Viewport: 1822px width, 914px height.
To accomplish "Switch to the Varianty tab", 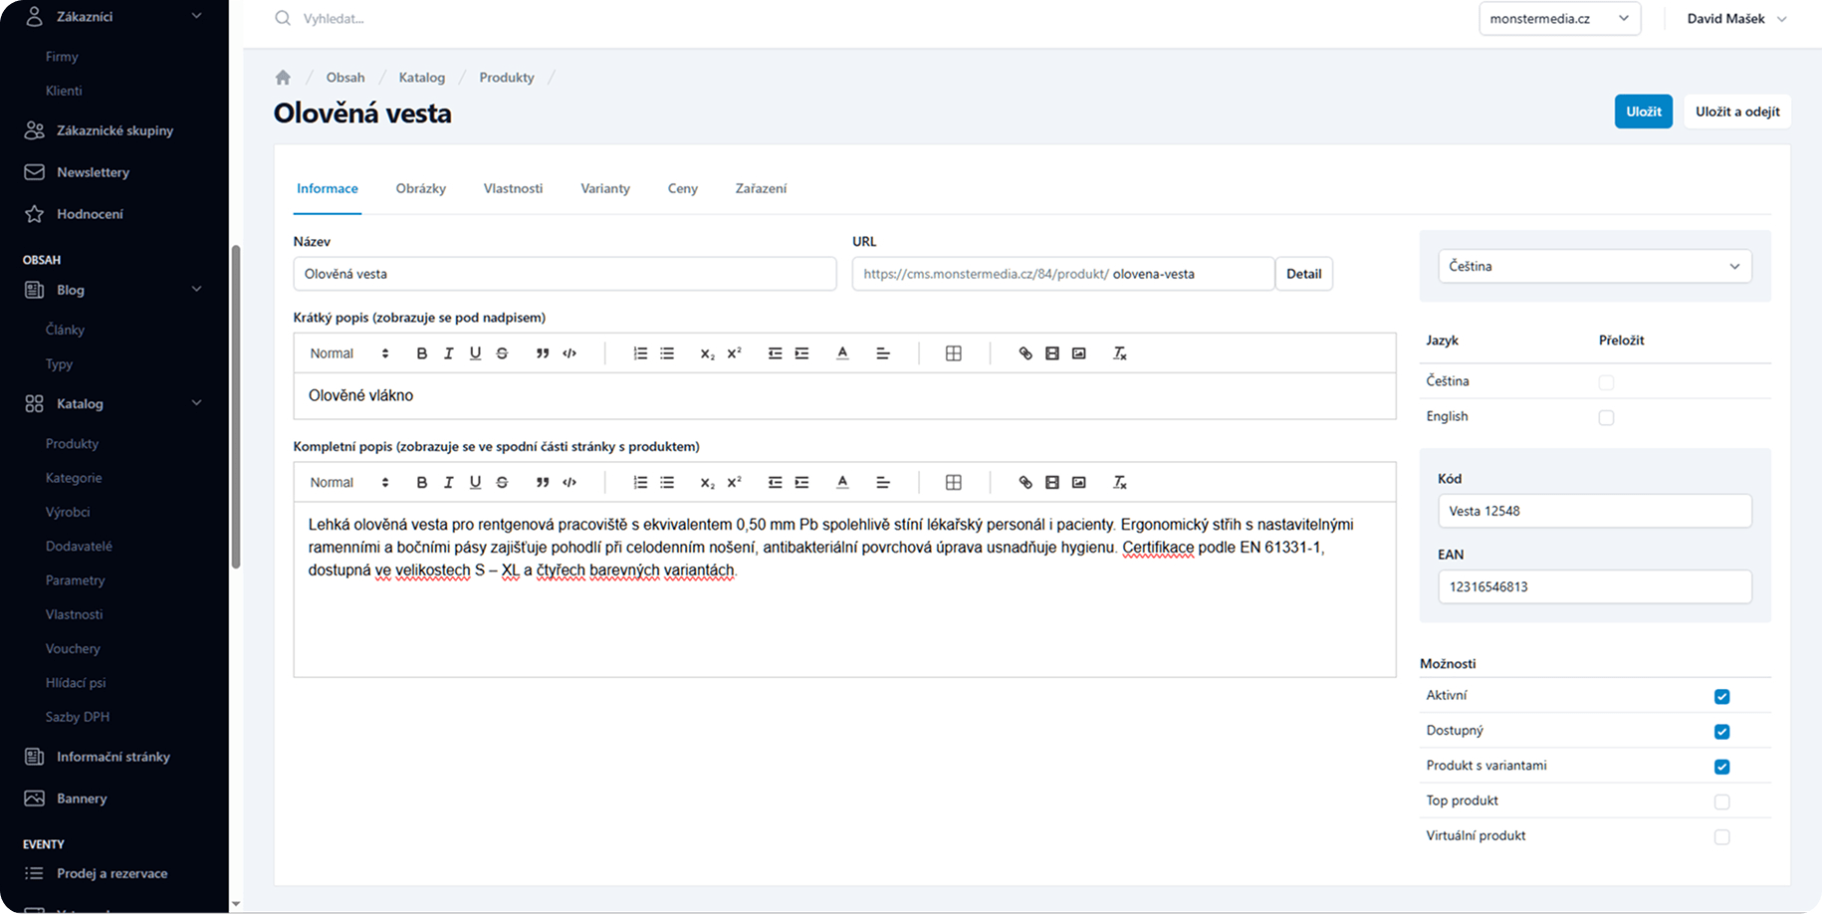I will (x=604, y=189).
